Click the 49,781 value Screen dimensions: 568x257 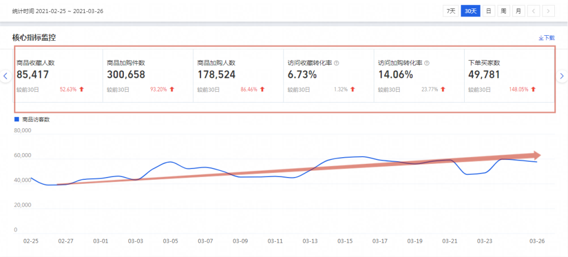484,75
